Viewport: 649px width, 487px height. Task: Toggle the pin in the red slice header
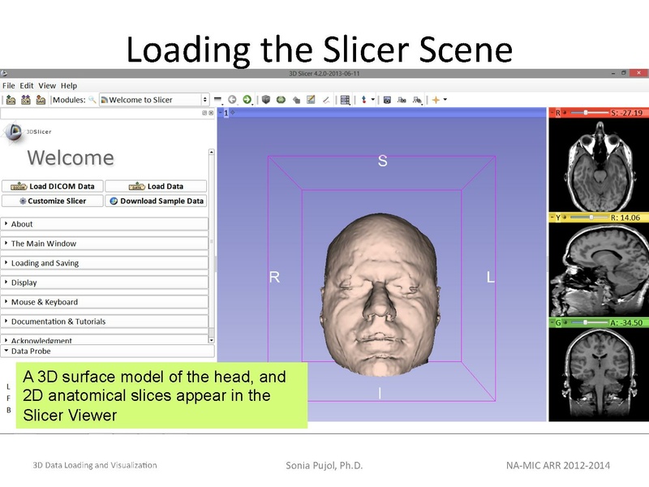coord(552,113)
